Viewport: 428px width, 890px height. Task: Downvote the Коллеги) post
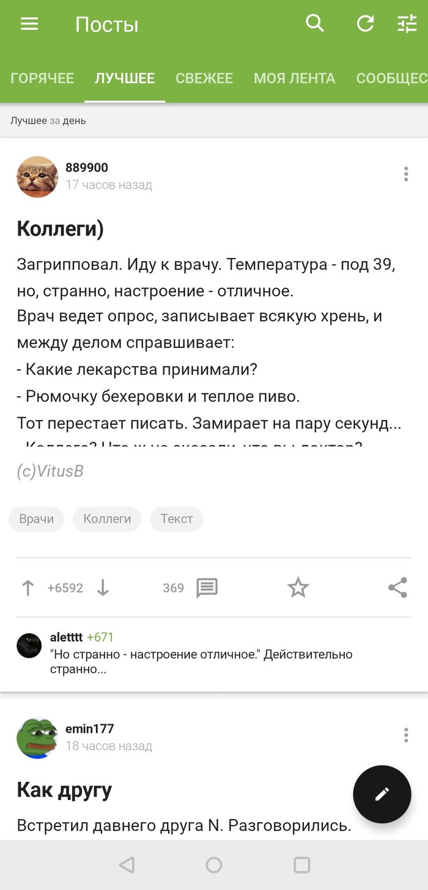(103, 588)
